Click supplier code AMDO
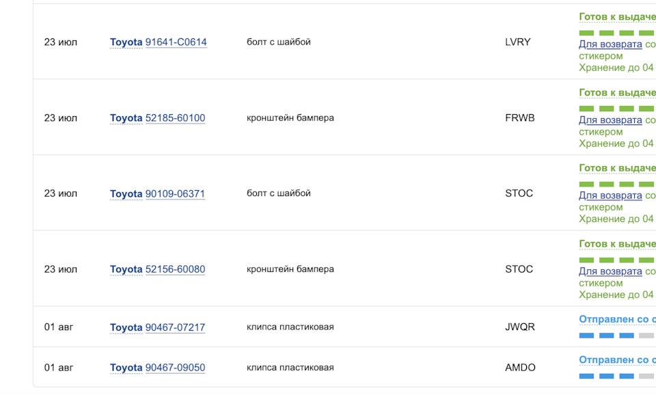 (x=520, y=368)
